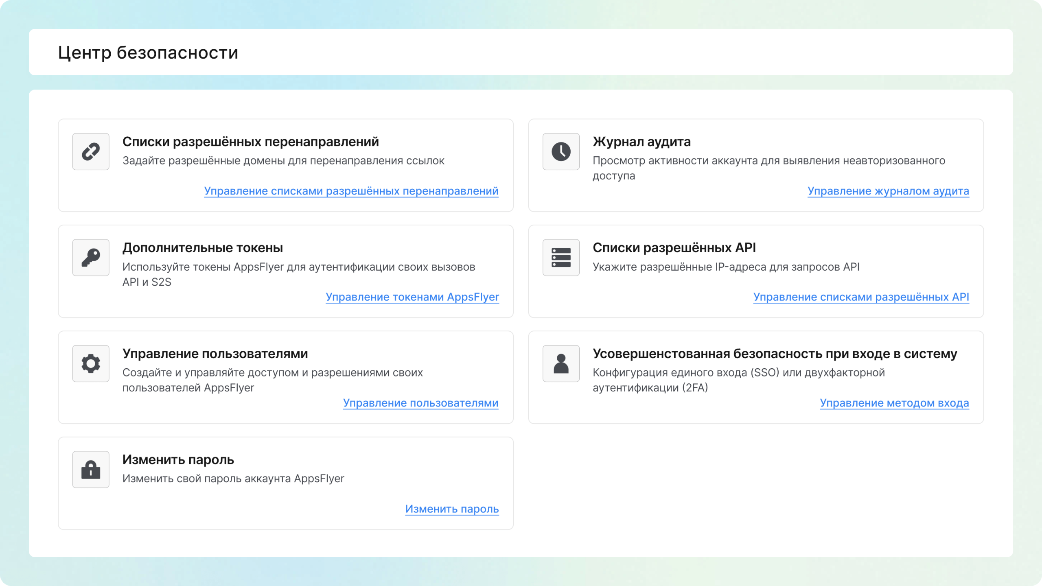Click the gear icon on Управление пользователями card
The width and height of the screenshot is (1042, 586).
coord(90,363)
